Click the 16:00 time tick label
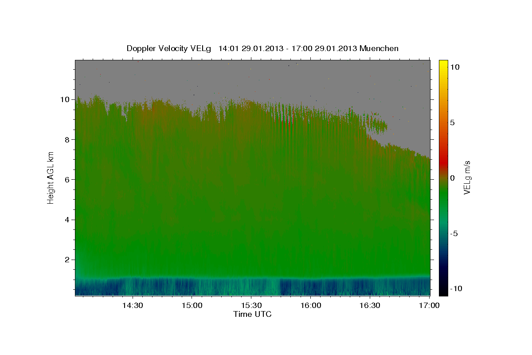The height and width of the screenshot is (355, 532). (311, 305)
